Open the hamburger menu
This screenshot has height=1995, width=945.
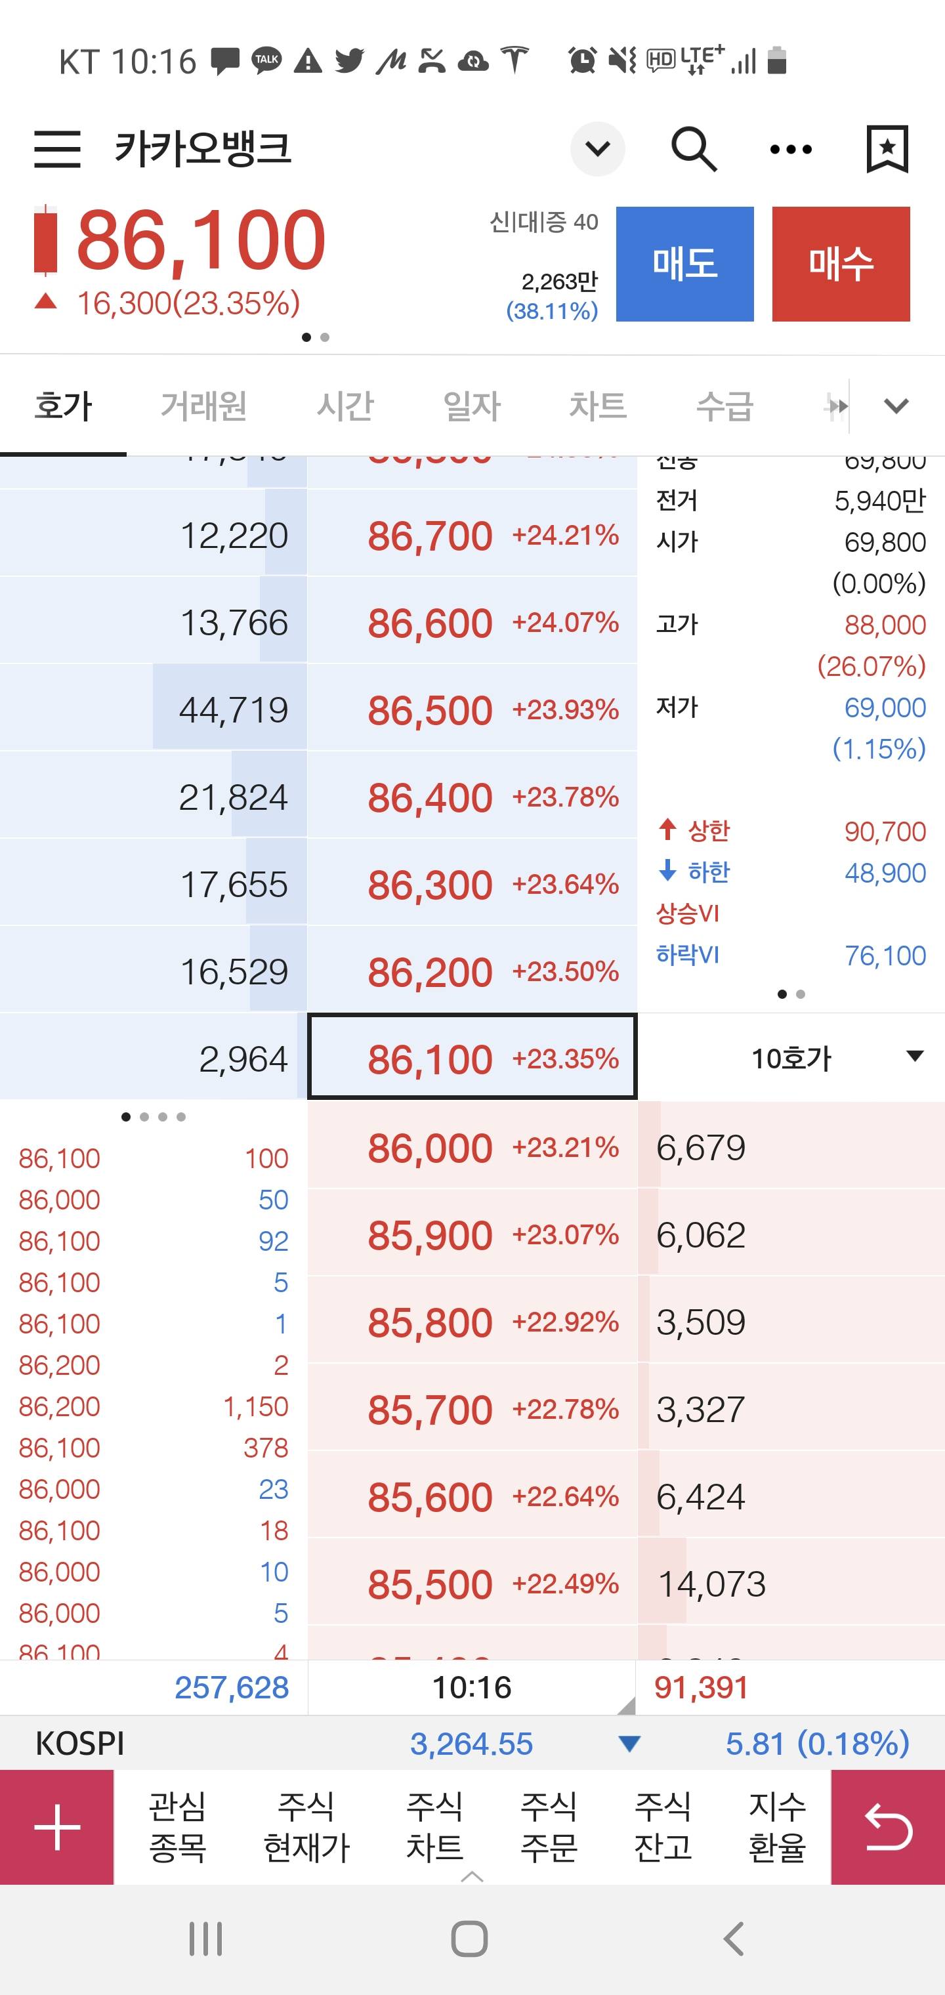[x=57, y=149]
